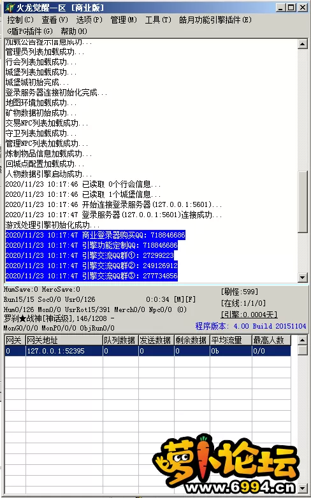
Task: Close the 火龙觉醒一区 window
Action: coord(303,7)
